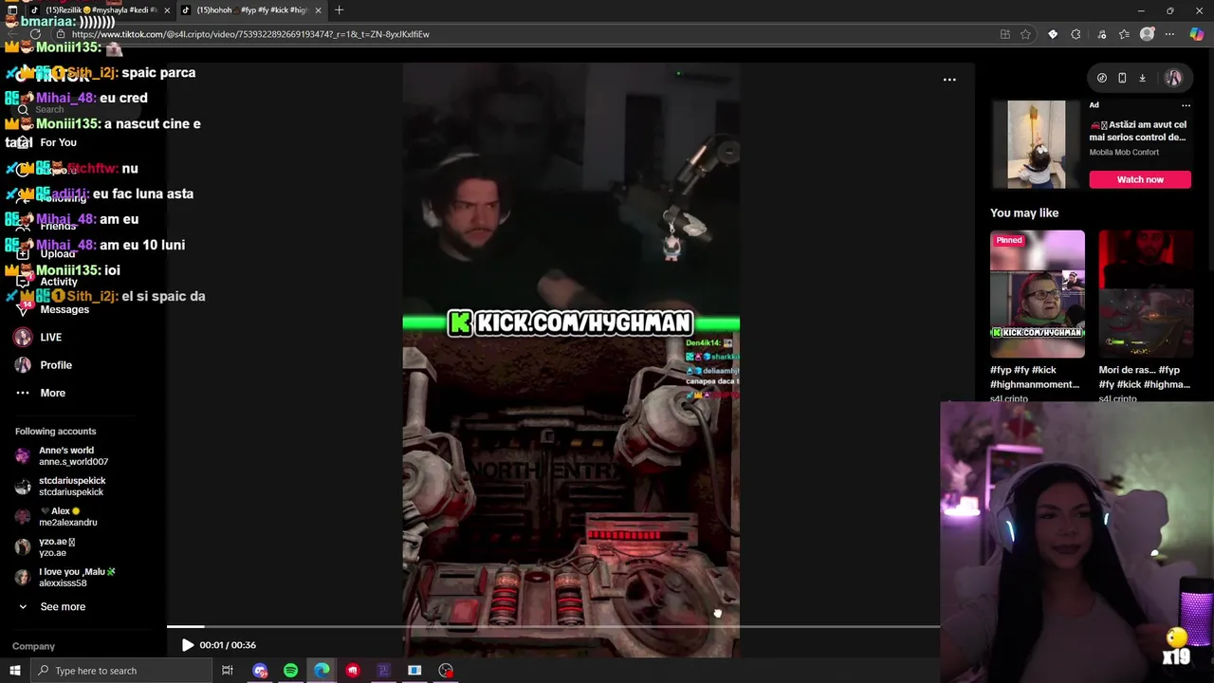
Task: Click the Windows taskbar search box
Action: tap(121, 671)
